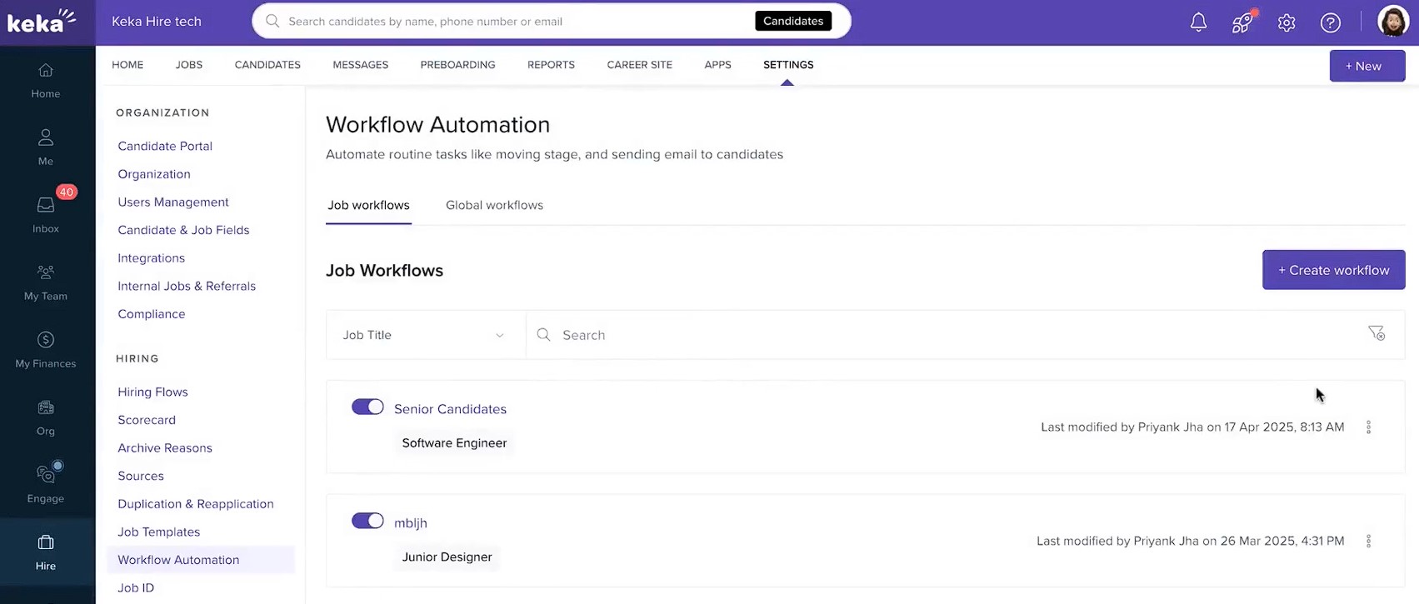Viewport: 1419px width, 604px height.
Task: Open Scorecard settings
Action: (147, 420)
